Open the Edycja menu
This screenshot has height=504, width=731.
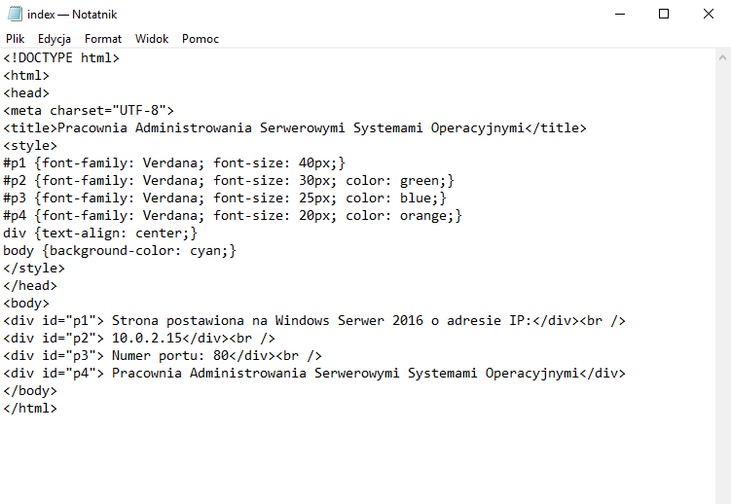click(55, 39)
